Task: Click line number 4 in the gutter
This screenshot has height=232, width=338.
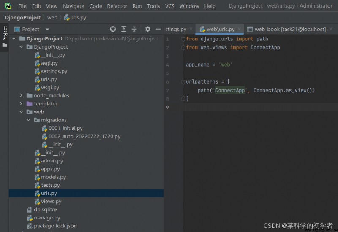Action: [x=167, y=65]
